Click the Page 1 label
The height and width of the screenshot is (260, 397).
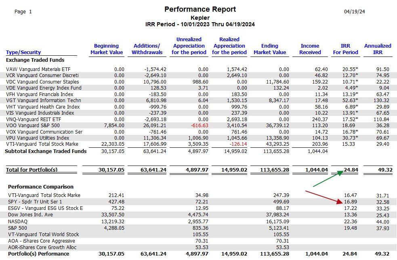pyautogui.click(x=23, y=12)
